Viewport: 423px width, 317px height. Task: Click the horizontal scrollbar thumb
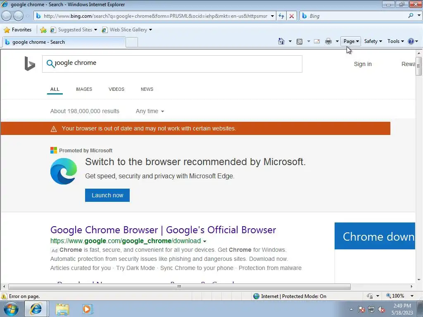click(179, 286)
